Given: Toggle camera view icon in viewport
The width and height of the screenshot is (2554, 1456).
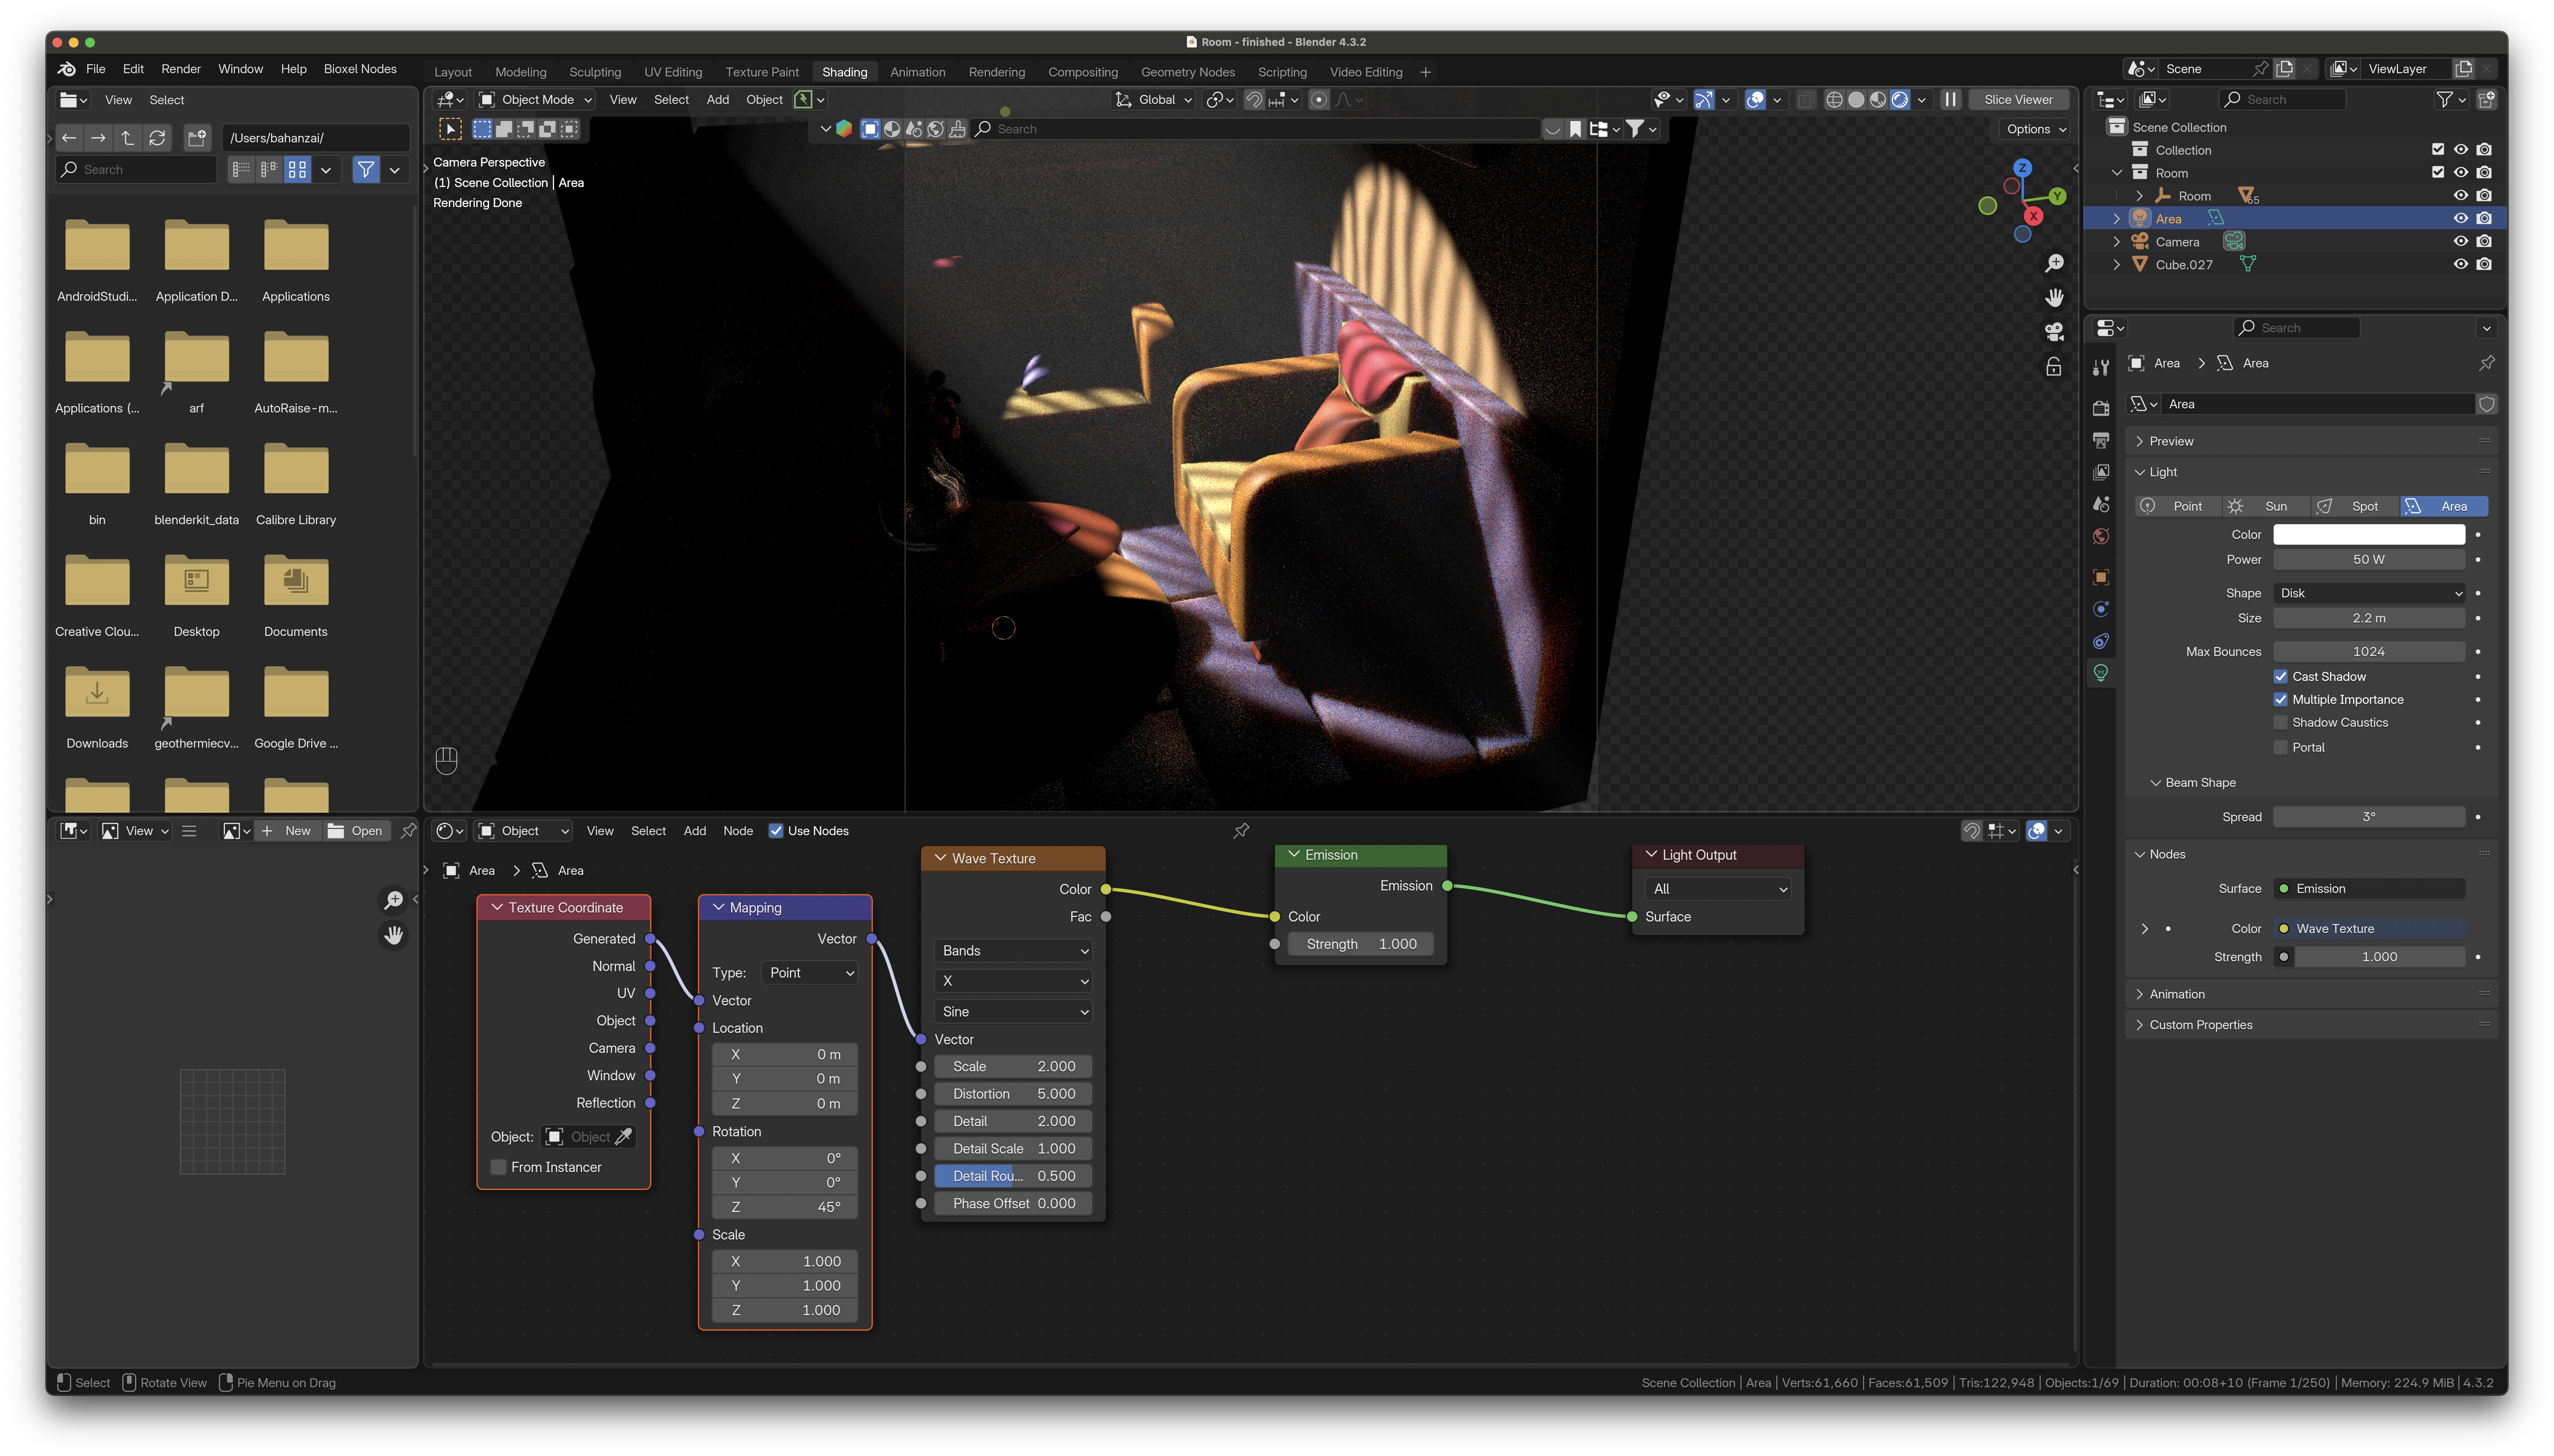Looking at the screenshot, I should coord(2054,332).
